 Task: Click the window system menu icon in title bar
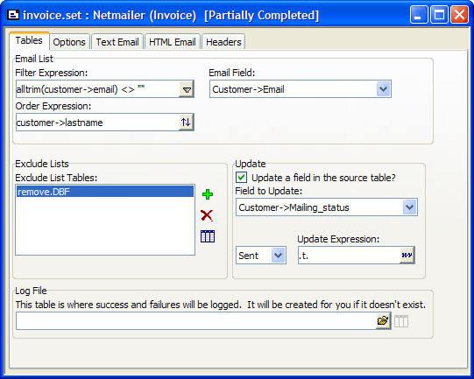pyautogui.click(x=13, y=15)
